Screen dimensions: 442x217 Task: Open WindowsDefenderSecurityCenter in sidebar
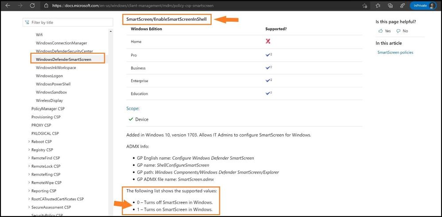pyautogui.click(x=64, y=51)
